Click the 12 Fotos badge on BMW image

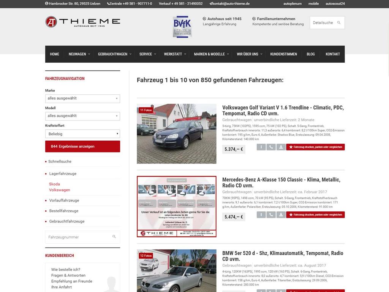tap(146, 255)
